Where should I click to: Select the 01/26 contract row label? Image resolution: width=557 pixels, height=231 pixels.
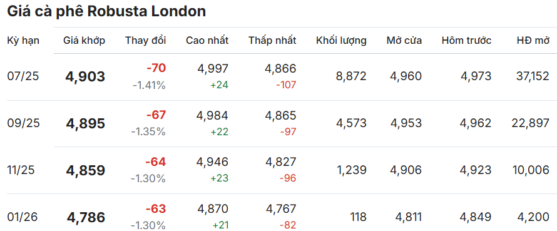pyautogui.click(x=23, y=217)
